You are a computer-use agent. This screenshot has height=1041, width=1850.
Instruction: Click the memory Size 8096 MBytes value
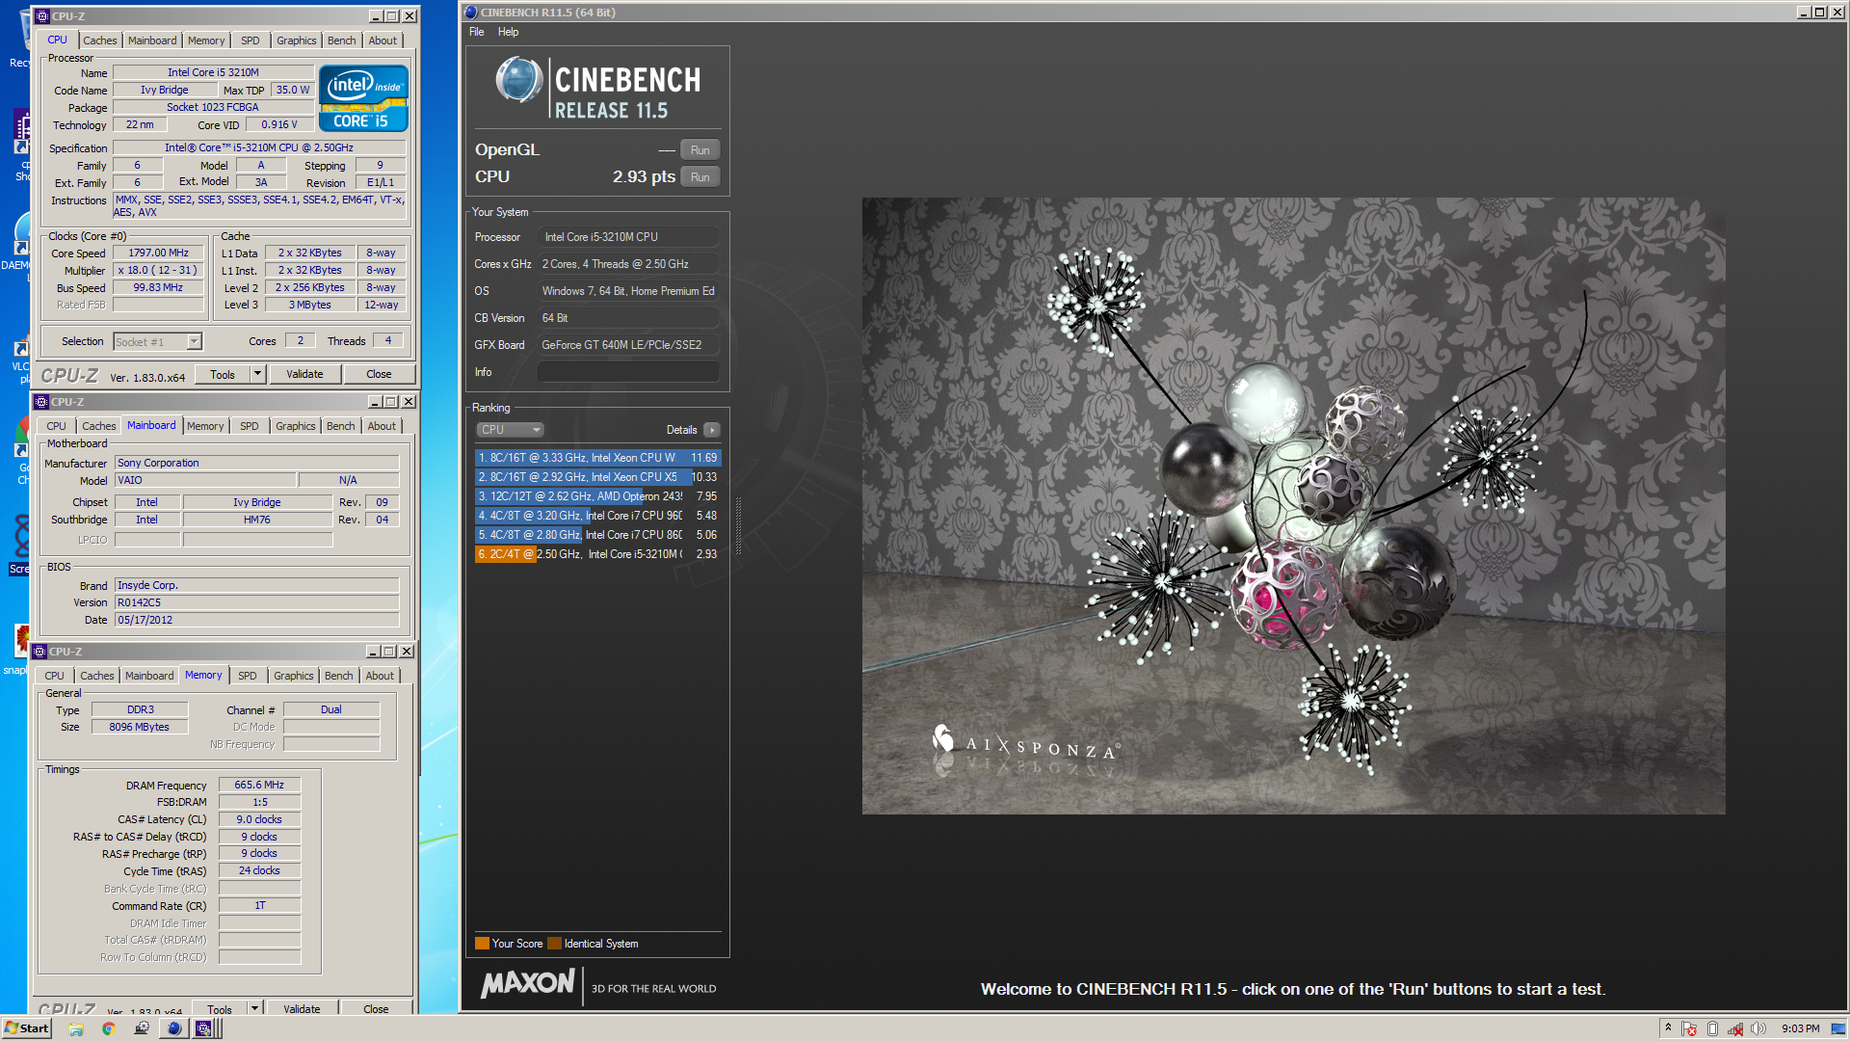(140, 728)
